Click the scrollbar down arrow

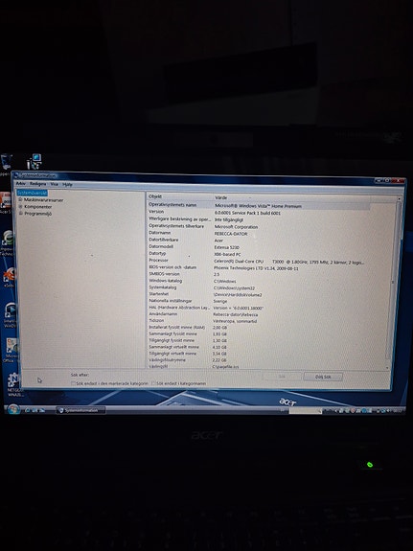pyautogui.click(x=388, y=368)
